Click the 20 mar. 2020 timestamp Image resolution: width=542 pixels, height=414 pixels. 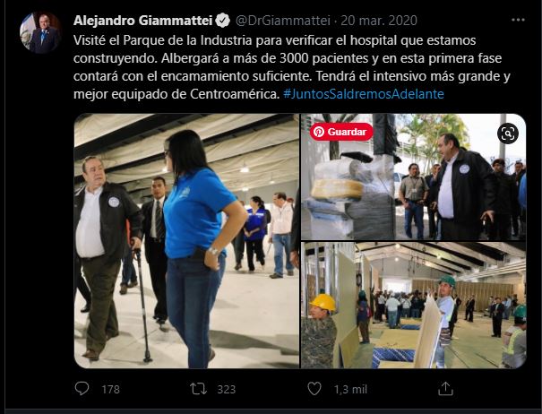[x=379, y=21]
